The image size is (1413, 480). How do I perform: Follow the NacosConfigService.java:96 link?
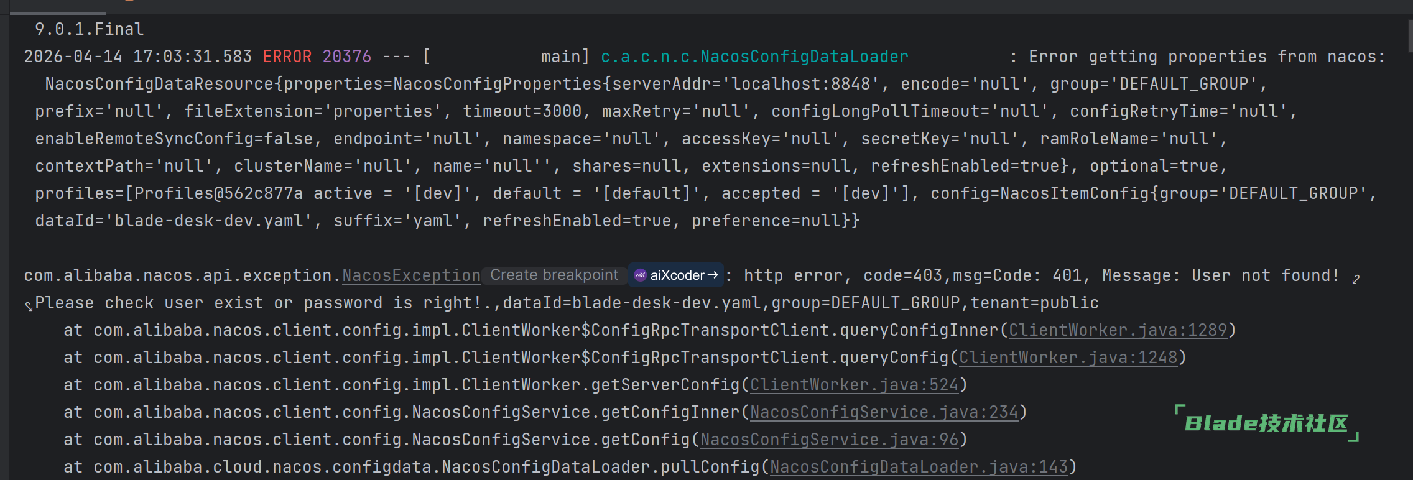(x=829, y=440)
